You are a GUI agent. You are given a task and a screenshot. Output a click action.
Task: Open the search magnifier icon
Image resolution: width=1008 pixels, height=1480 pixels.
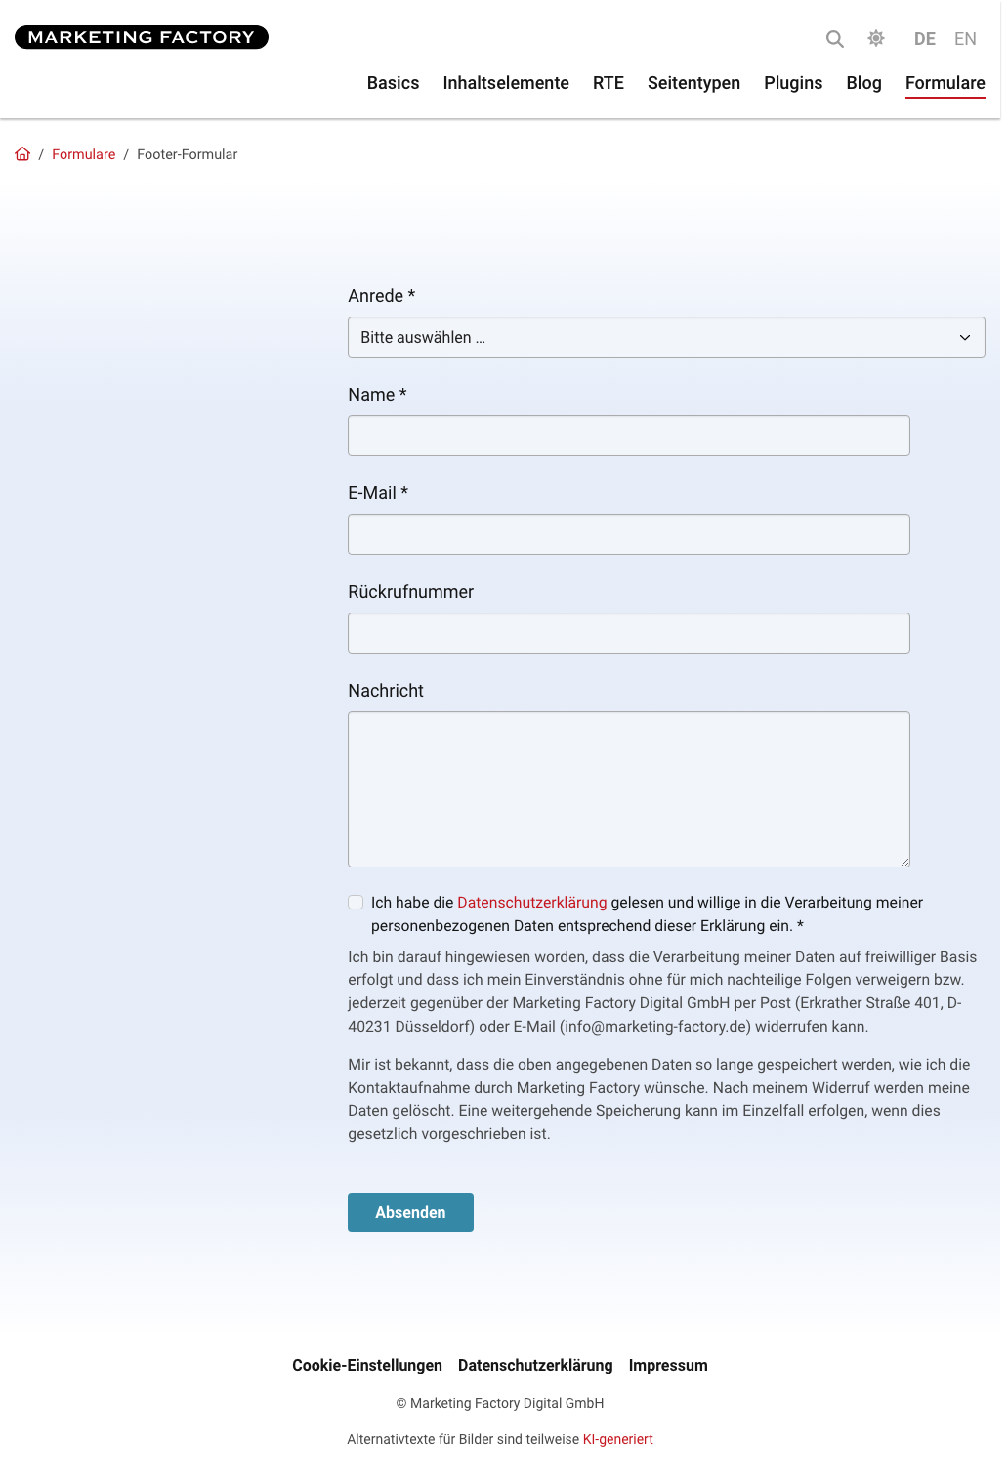point(834,39)
